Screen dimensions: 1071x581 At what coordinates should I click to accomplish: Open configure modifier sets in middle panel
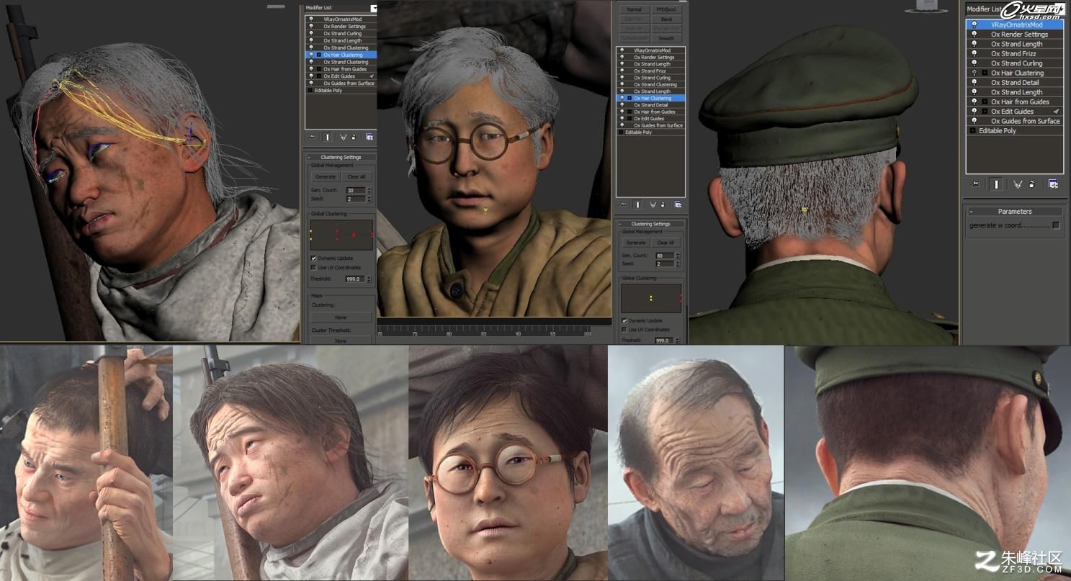[678, 204]
